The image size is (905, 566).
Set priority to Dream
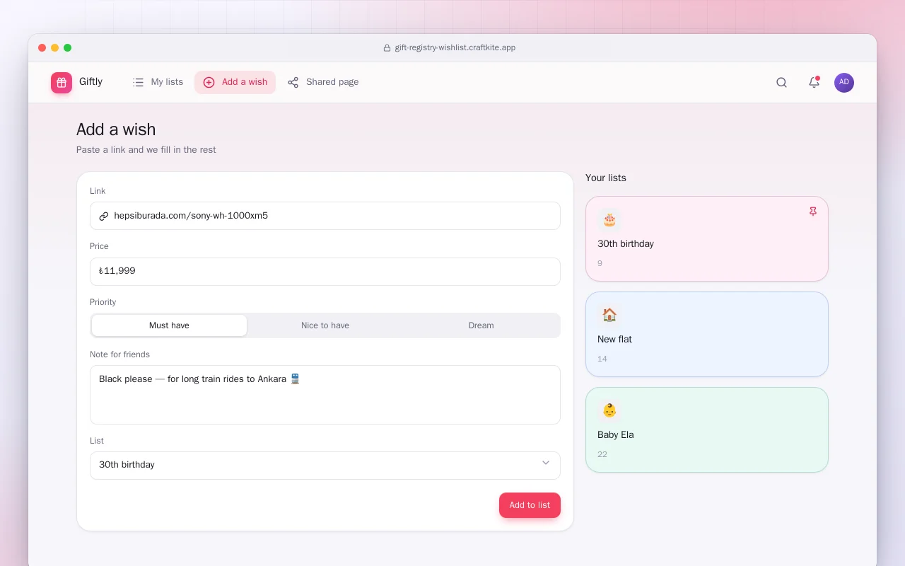click(x=481, y=325)
